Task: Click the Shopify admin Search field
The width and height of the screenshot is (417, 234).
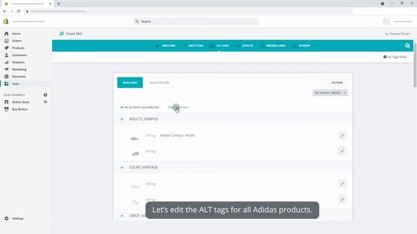Action: pyautogui.click(x=196, y=21)
